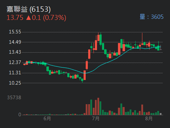Screen dimensions: 170x128
Task: Click the price change ▲0.1 (0.73%)
Action: coord(46,18)
